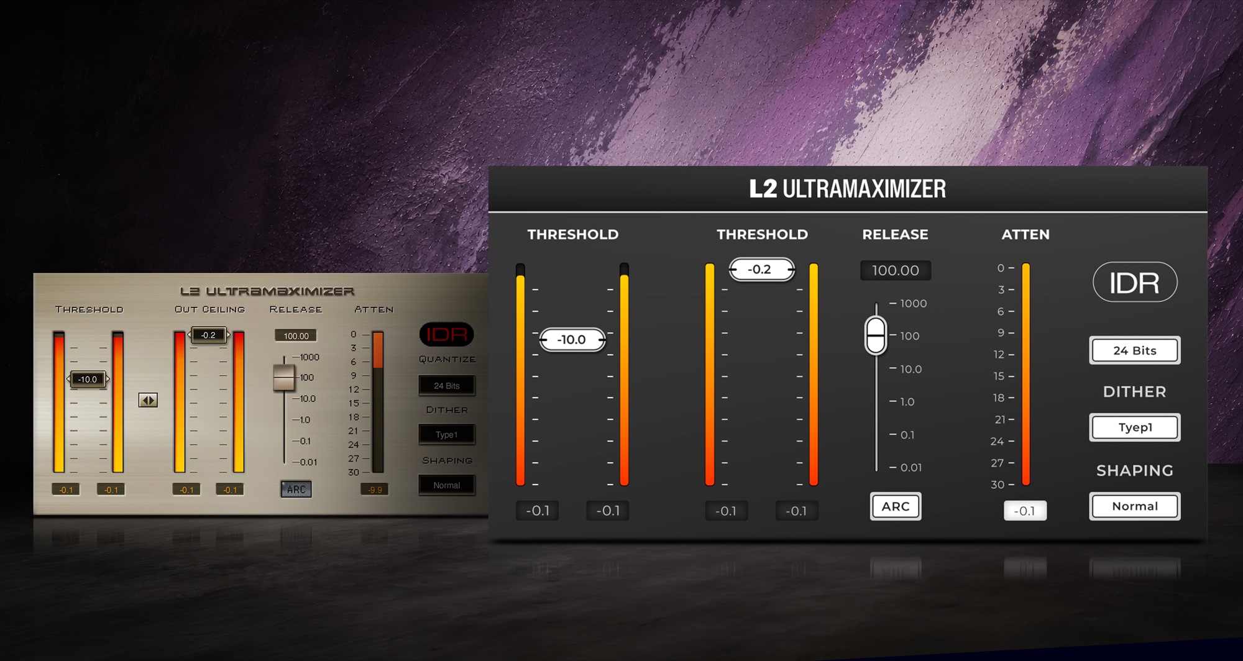1243x661 pixels.
Task: Click the SHAPING label in dark plugin
Action: pyautogui.click(x=1135, y=471)
